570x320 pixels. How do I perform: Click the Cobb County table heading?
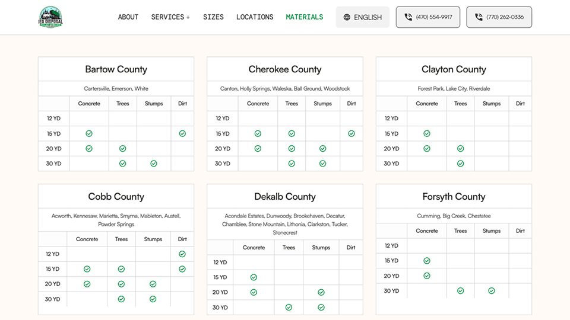pyautogui.click(x=116, y=197)
